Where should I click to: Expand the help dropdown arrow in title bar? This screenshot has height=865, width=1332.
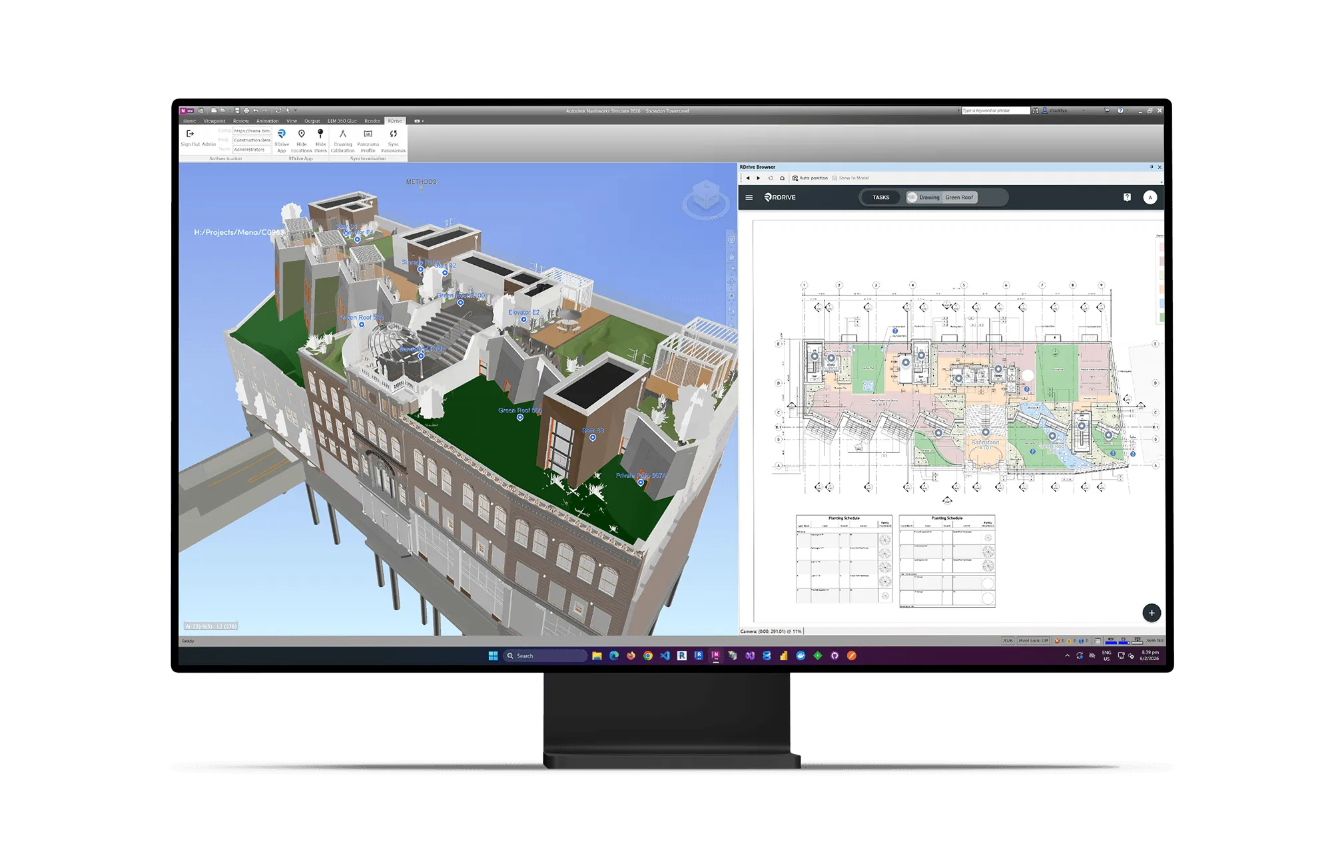pos(1128,110)
